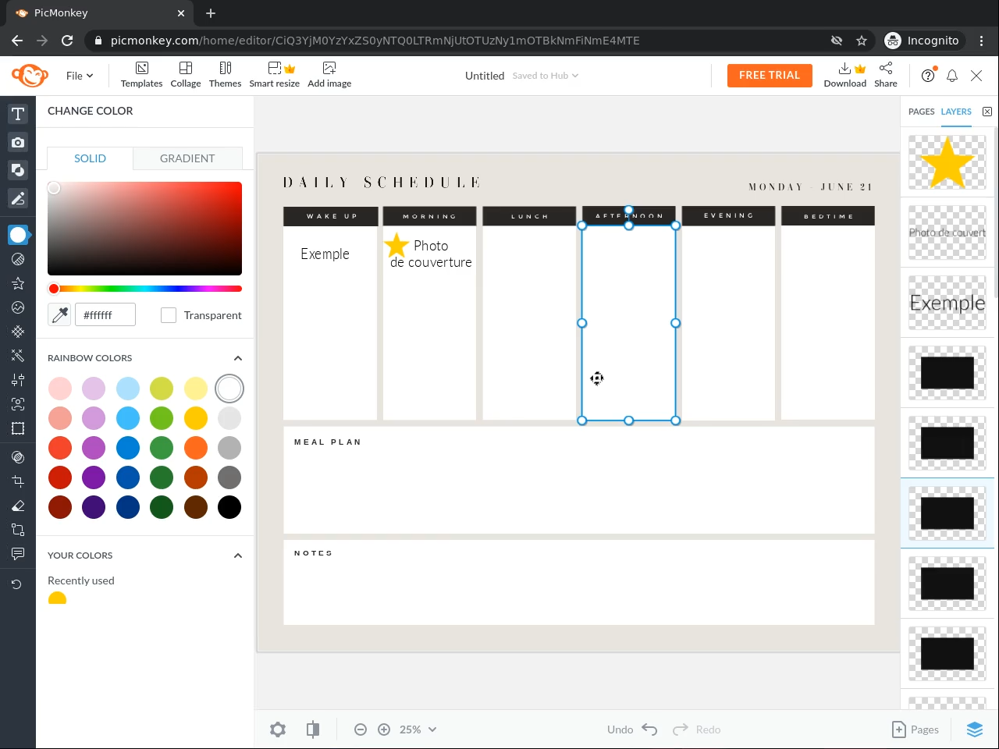Toggle the layers panel stack icon
The height and width of the screenshot is (749, 999).
pos(975,729)
